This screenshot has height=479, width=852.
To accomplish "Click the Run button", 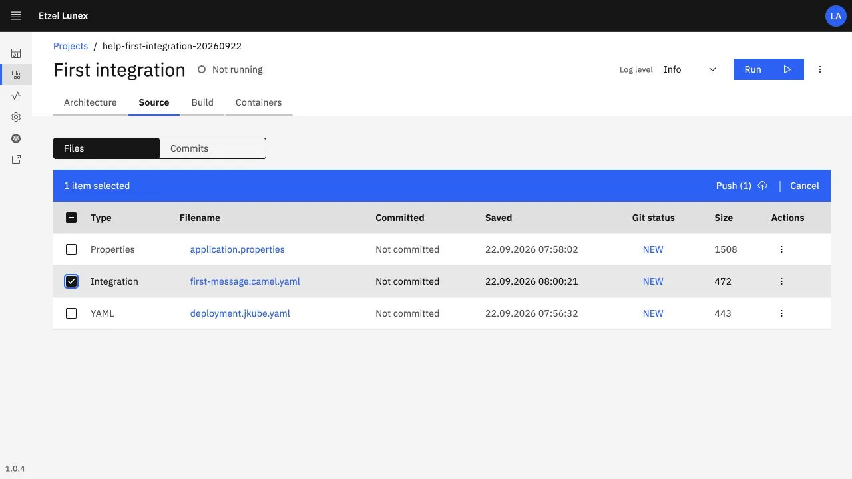I will 769,69.
